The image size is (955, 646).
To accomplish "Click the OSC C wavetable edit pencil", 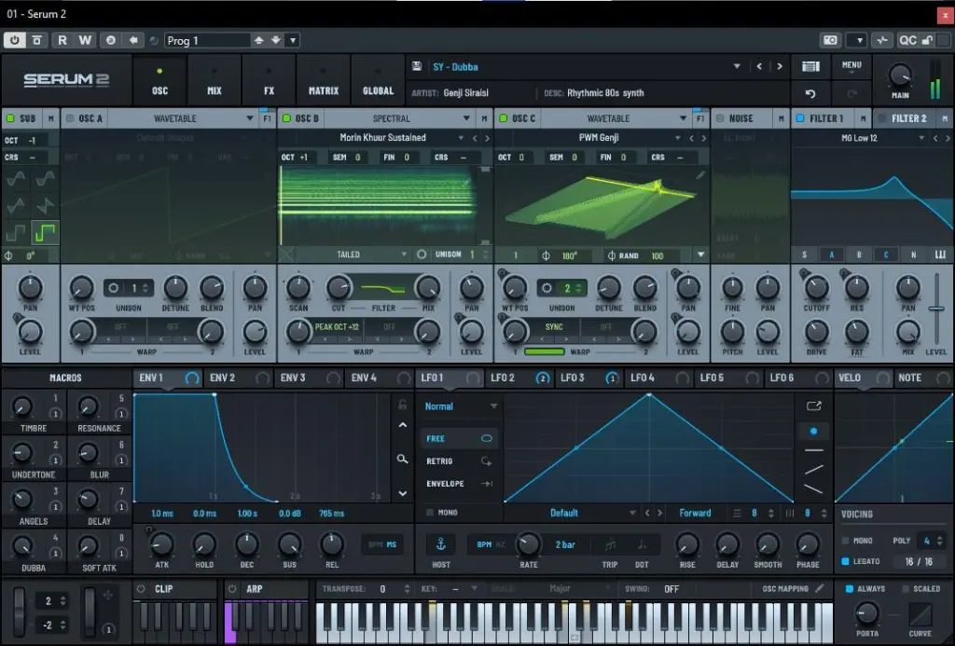I will pos(700,175).
